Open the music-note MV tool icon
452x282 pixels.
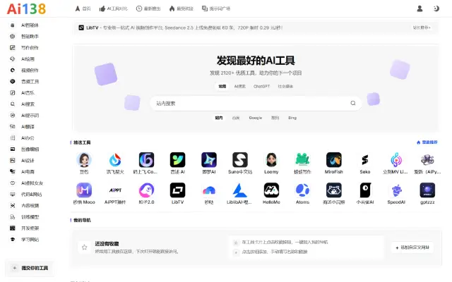(x=396, y=160)
